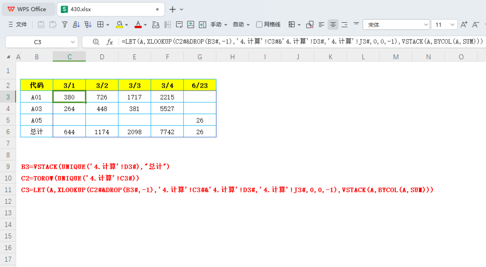Click the red C2=TOROW formula text
Screen dimensions: 486x267
(80, 178)
